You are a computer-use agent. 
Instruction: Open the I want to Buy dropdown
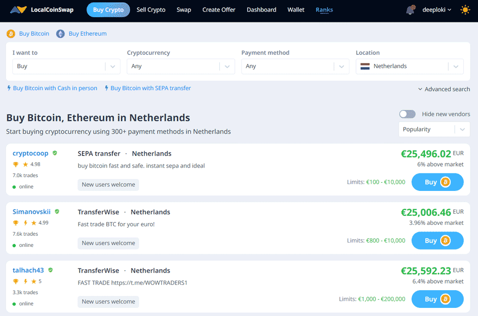[66, 66]
